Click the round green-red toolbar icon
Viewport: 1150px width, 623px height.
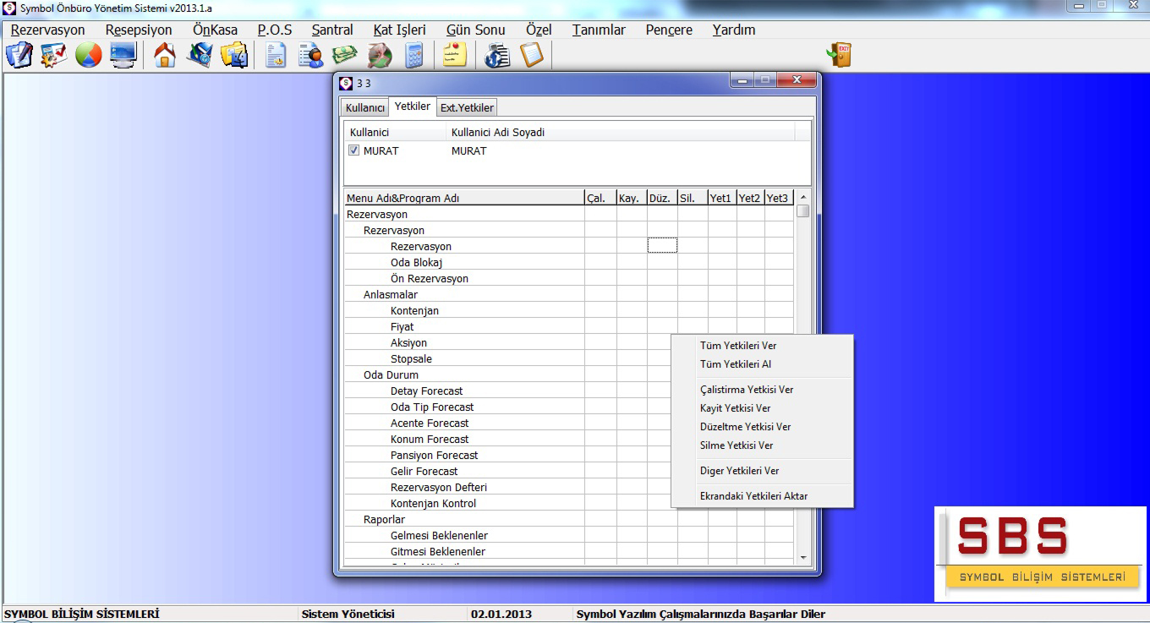[379, 55]
